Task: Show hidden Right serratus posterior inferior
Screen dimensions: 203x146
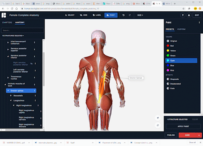Action: [31, 64]
